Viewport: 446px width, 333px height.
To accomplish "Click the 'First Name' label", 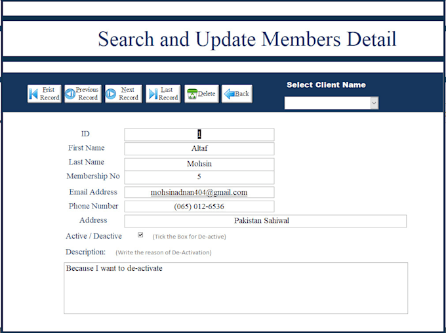I will 86,148.
